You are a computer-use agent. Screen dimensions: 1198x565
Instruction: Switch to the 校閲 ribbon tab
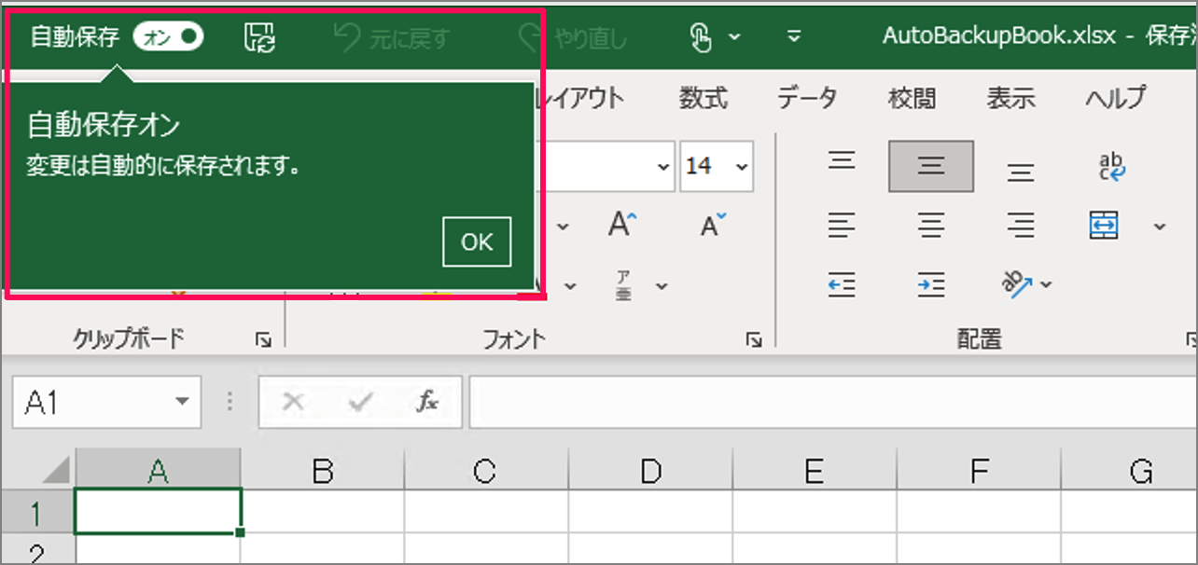pyautogui.click(x=911, y=97)
